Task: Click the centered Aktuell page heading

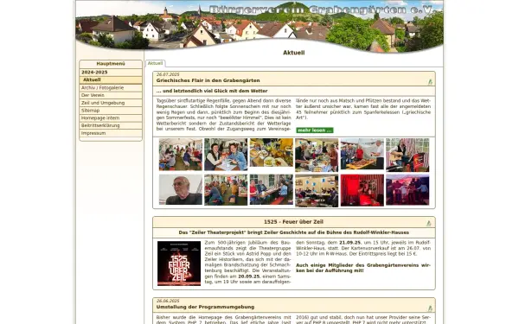Action: 293,53
